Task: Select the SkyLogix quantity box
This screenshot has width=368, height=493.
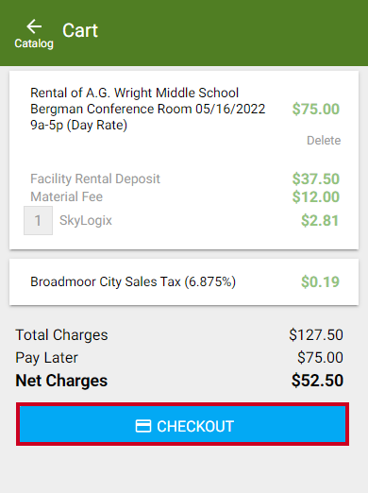Action: pyautogui.click(x=38, y=220)
